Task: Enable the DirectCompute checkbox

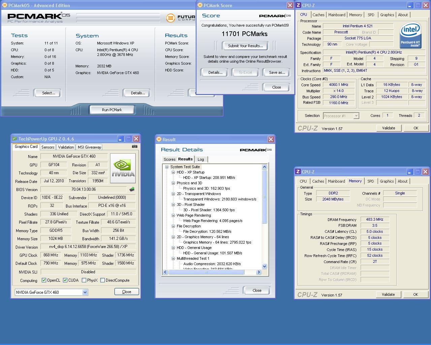Action: 102,280
